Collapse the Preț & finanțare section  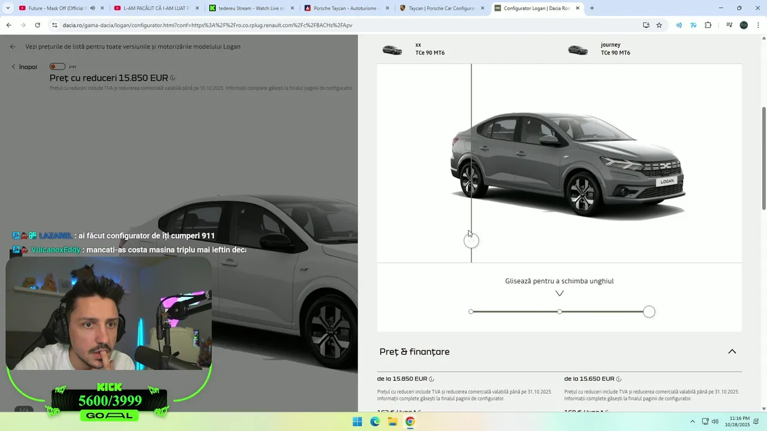(x=732, y=351)
